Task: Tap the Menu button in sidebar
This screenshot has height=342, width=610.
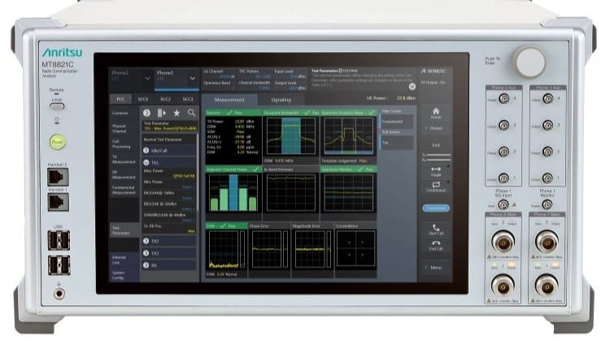Action: 436,268
